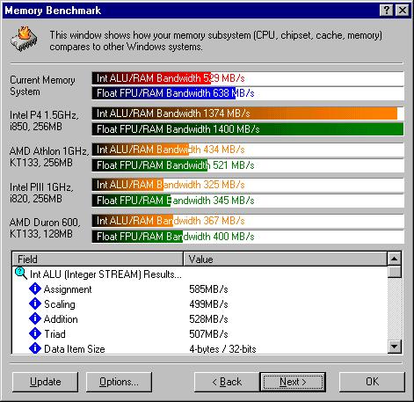
Task: Click the Int ALU/RAM 367 MB/s bar
Action: click(133, 221)
